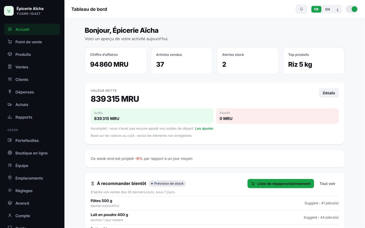Click the Top produits card

(x=314, y=61)
